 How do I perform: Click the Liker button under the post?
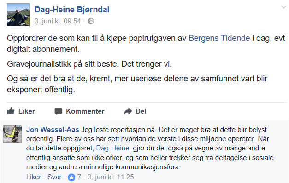(21, 111)
